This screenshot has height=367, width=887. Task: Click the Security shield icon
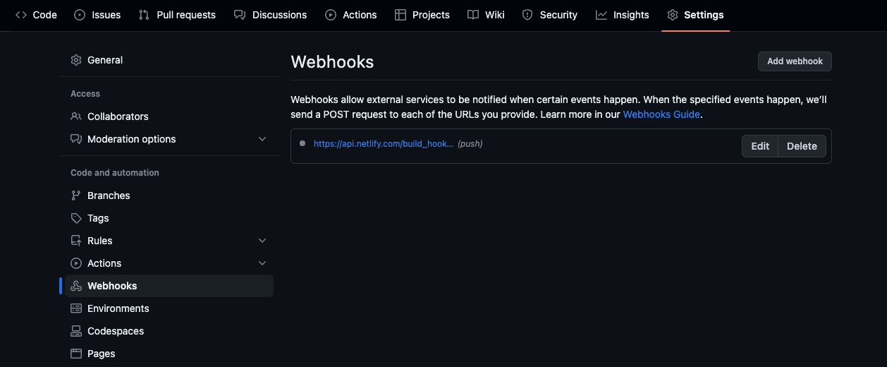527,15
